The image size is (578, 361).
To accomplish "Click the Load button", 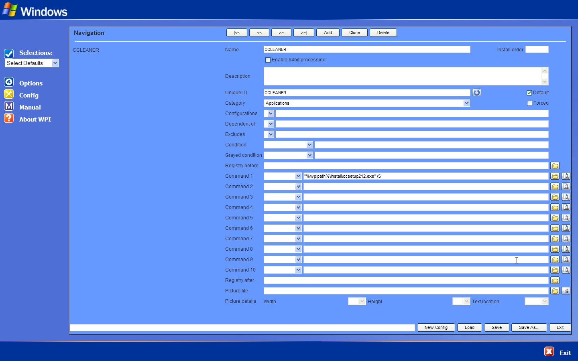I will pyautogui.click(x=470, y=327).
